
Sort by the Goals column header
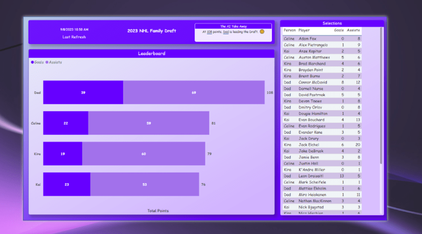[339, 30]
